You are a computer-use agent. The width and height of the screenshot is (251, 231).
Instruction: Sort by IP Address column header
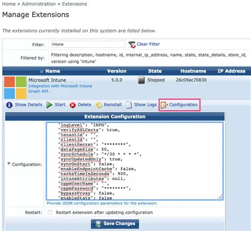point(231,71)
